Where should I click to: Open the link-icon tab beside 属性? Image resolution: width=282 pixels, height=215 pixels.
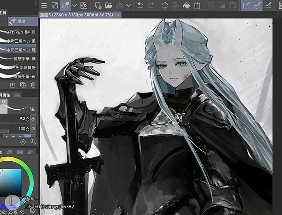[17, 95]
